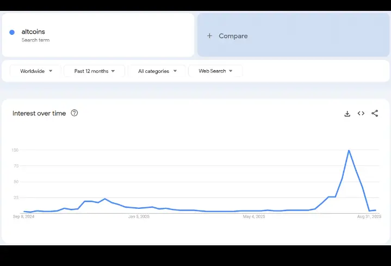Click the Aug 31, 2025 axis label
Viewport: 391px width, 266px height.
[x=370, y=216]
